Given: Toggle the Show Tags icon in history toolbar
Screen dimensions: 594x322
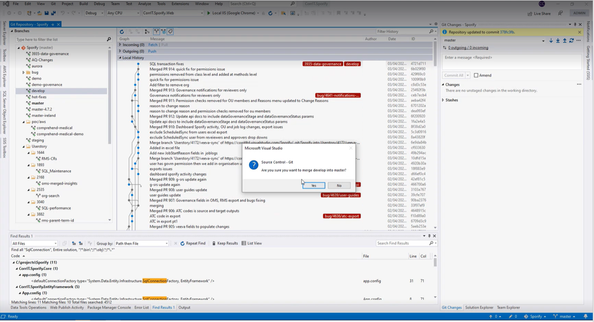Looking at the screenshot, I should point(170,32).
